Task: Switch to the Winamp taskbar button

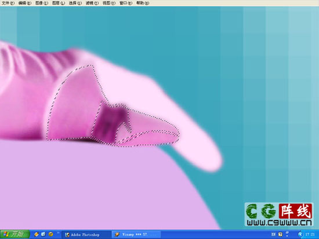Action: pyautogui.click(x=136, y=234)
